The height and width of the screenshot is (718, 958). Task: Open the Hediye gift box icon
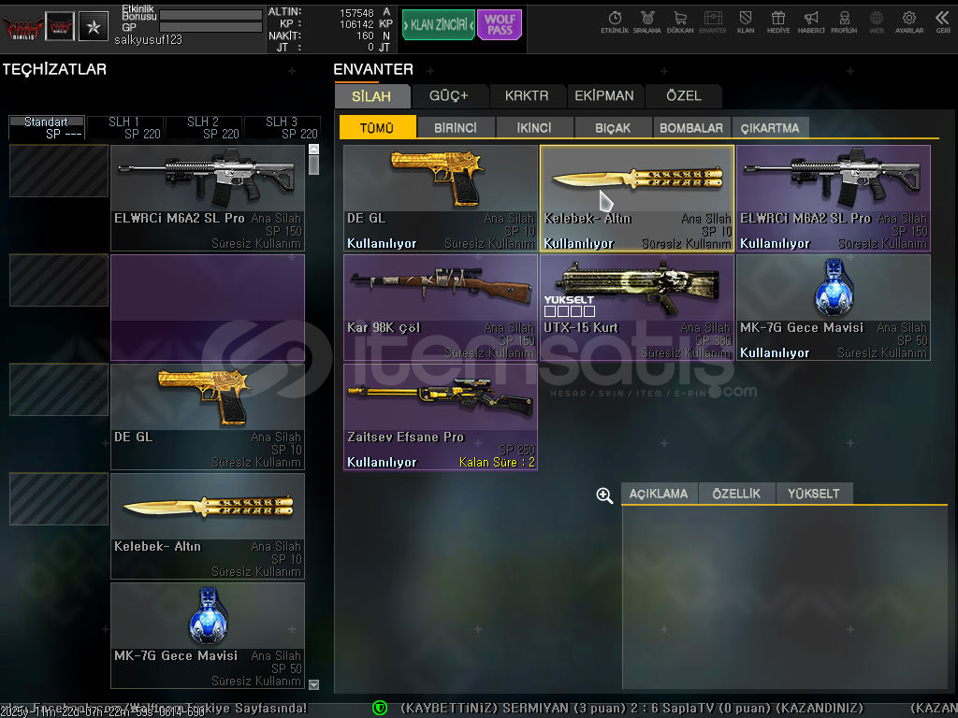click(777, 21)
